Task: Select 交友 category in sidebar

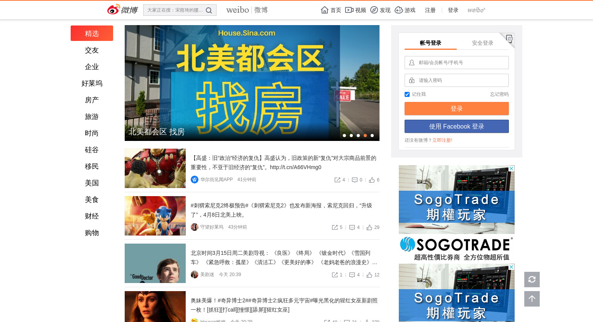Action: [x=92, y=50]
